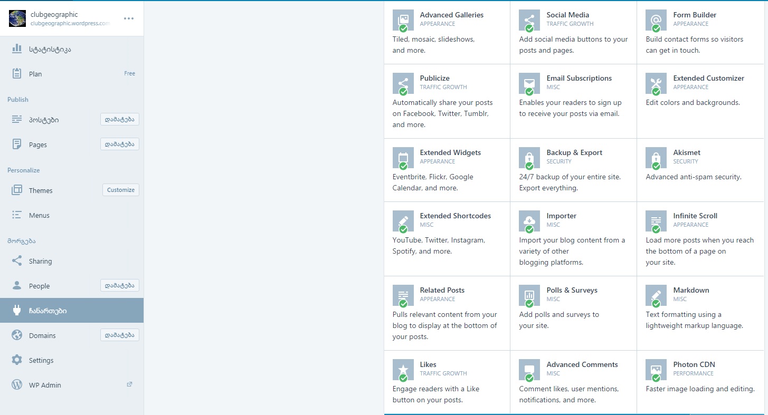The image size is (768, 415).
Task: Click the Markdown title
Action: [691, 290]
